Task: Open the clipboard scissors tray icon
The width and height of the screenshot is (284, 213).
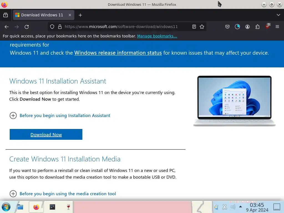Action: tap(225, 207)
